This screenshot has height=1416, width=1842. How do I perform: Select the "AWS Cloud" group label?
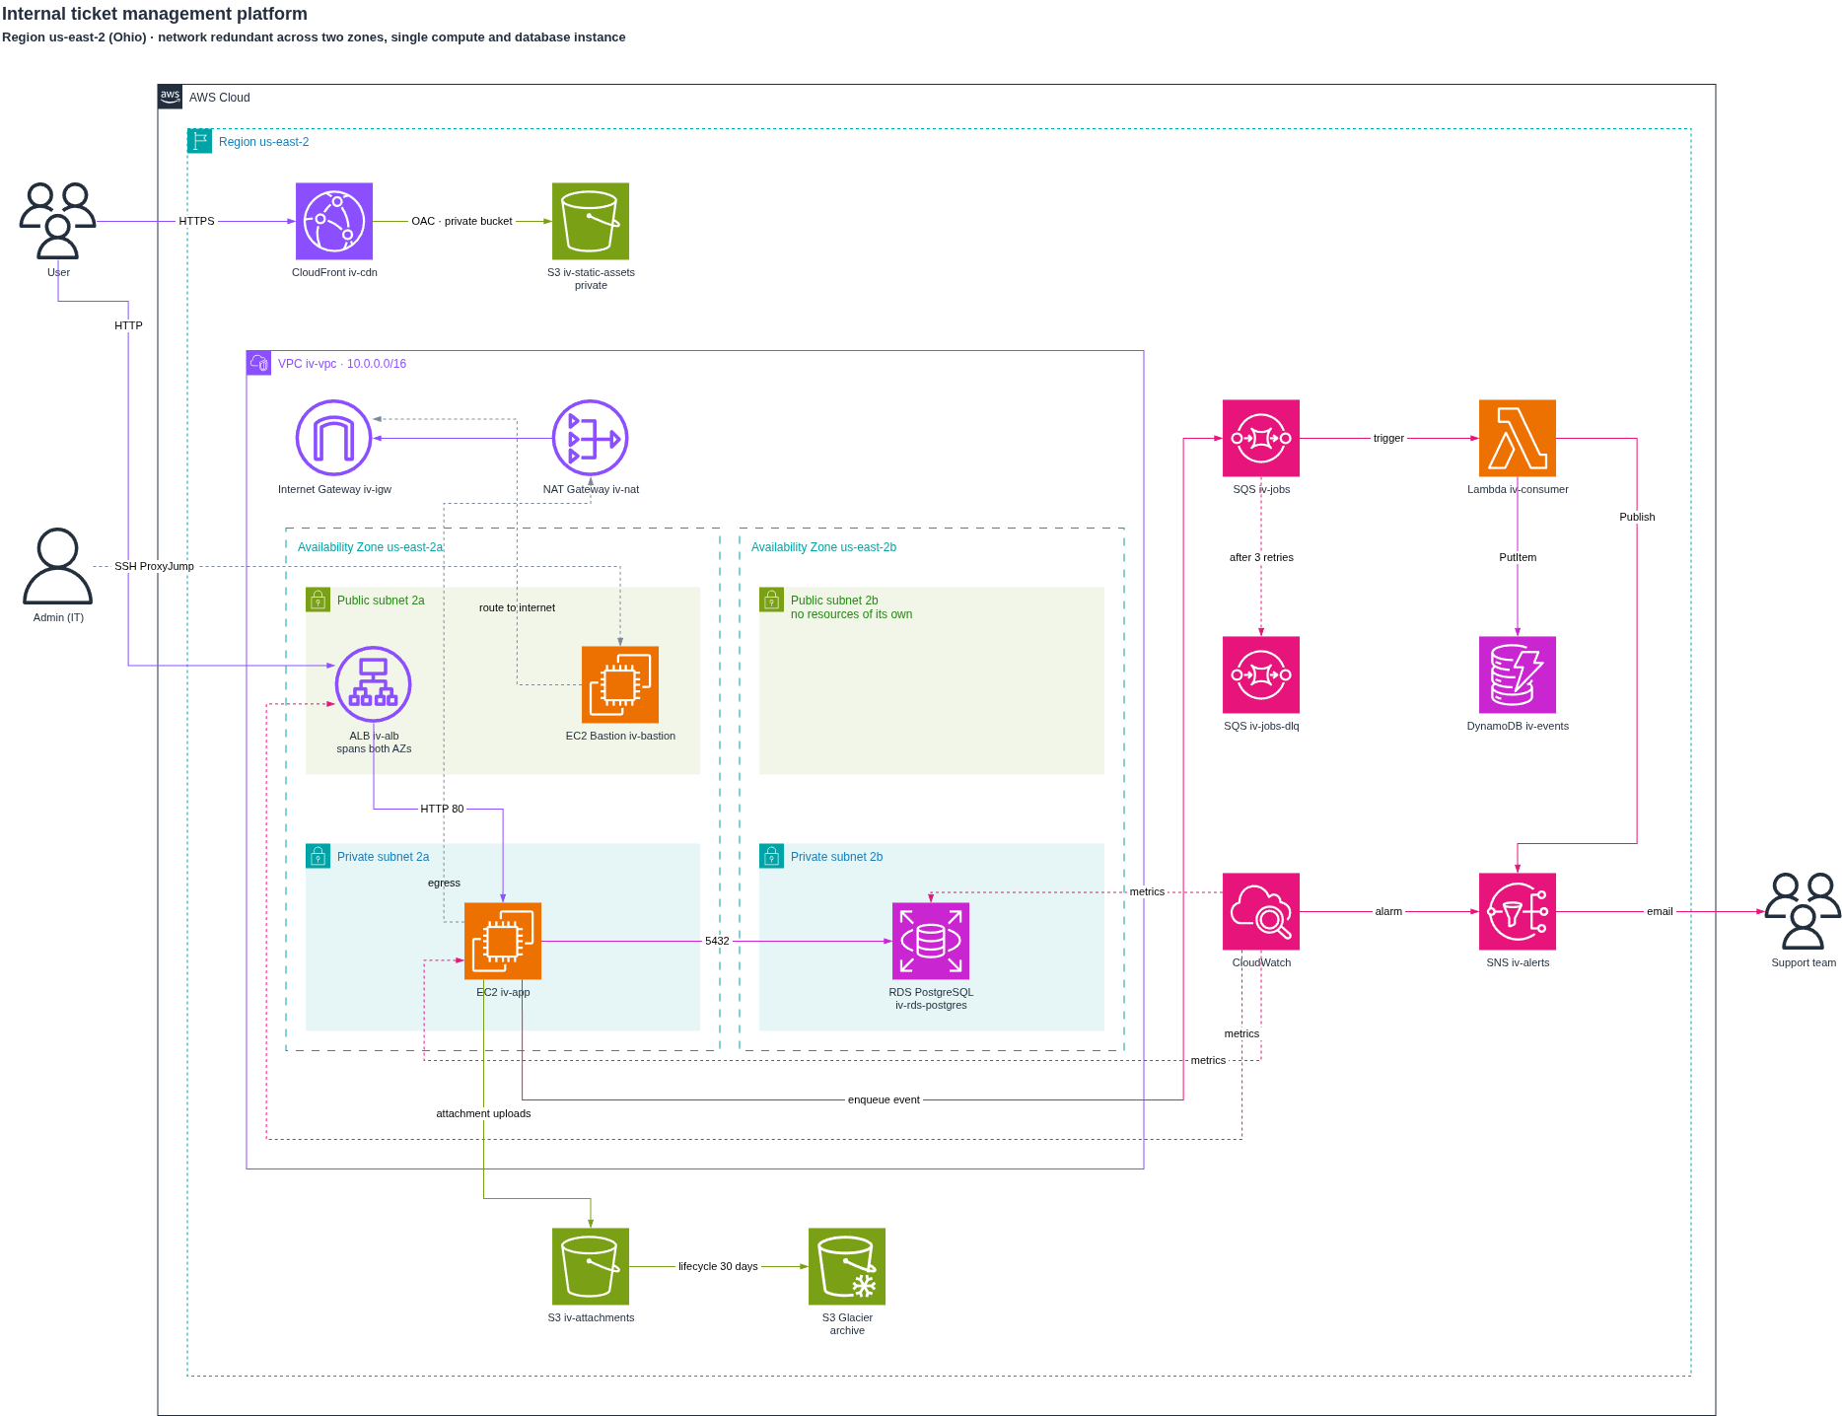tap(220, 98)
